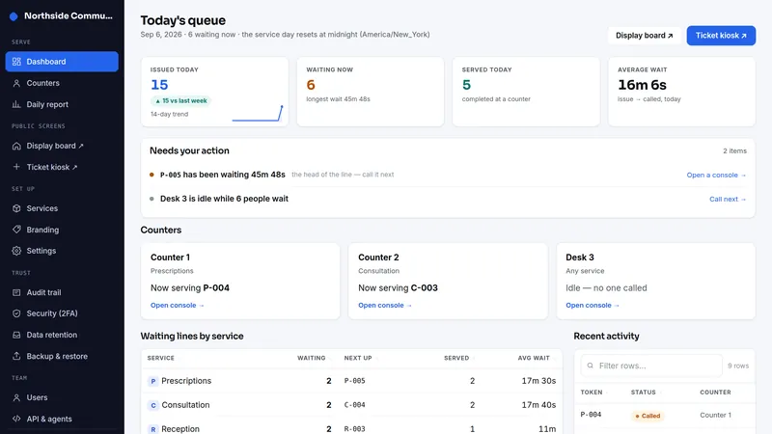
Task: Click the R badge for Reception
Action: 153,429
